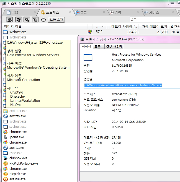Click the 보안 스캔 button
The image size is (180, 182).
click(56, 20)
